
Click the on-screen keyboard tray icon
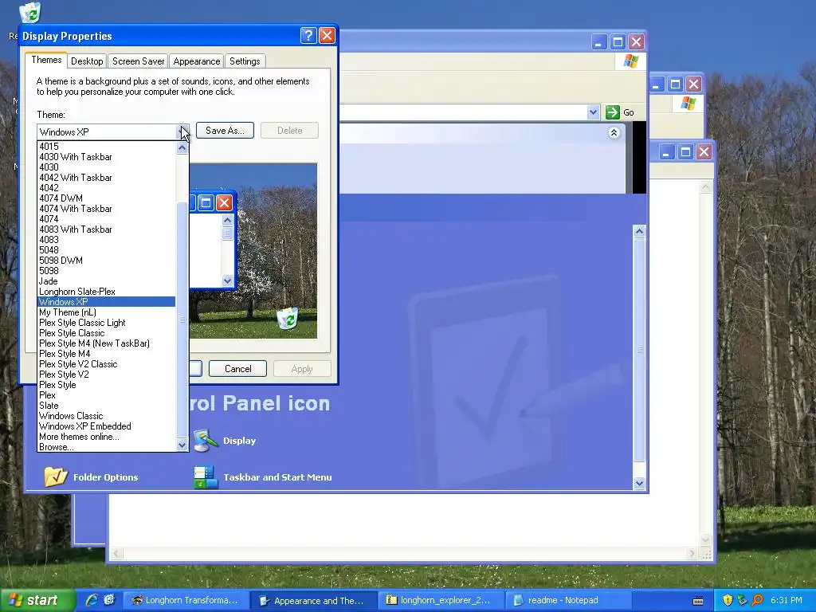698,601
